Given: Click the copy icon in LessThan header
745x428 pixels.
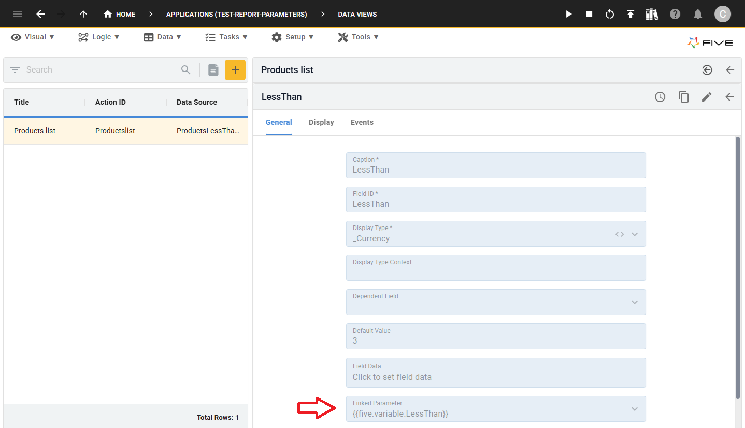Looking at the screenshot, I should point(683,97).
